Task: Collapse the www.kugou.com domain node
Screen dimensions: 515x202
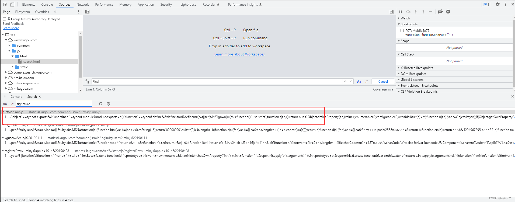Action: click(x=6, y=40)
